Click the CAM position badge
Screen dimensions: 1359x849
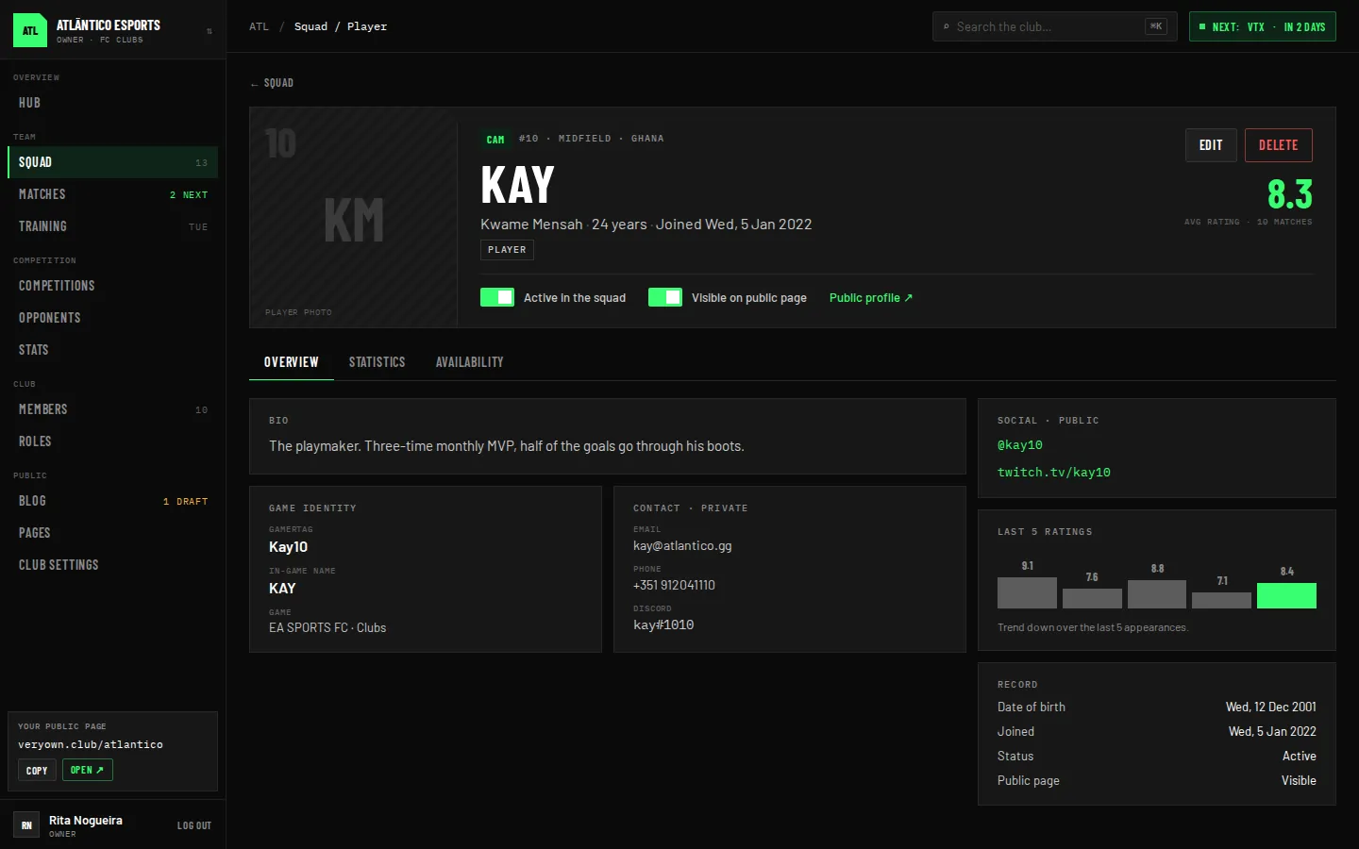(495, 139)
